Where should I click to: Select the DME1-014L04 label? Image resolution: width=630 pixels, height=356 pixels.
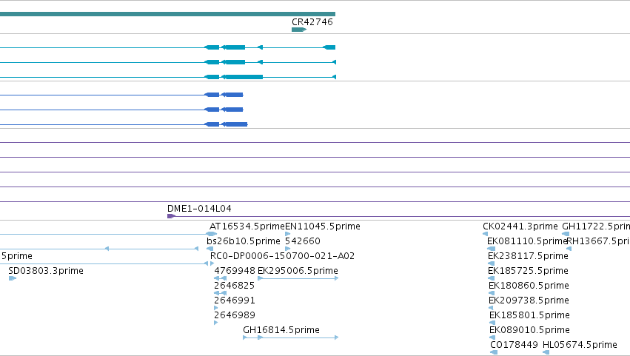tap(199, 209)
